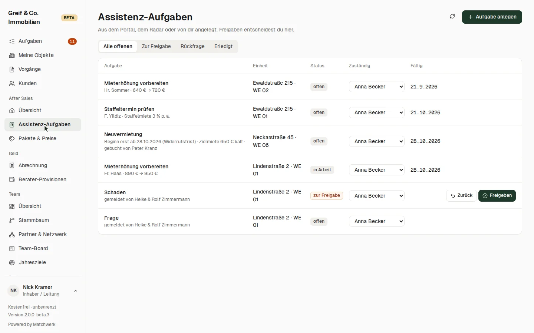Viewport: 534px width, 333px height.
Task: Click the After Sales Übersicht house icon
Action: 12,111
